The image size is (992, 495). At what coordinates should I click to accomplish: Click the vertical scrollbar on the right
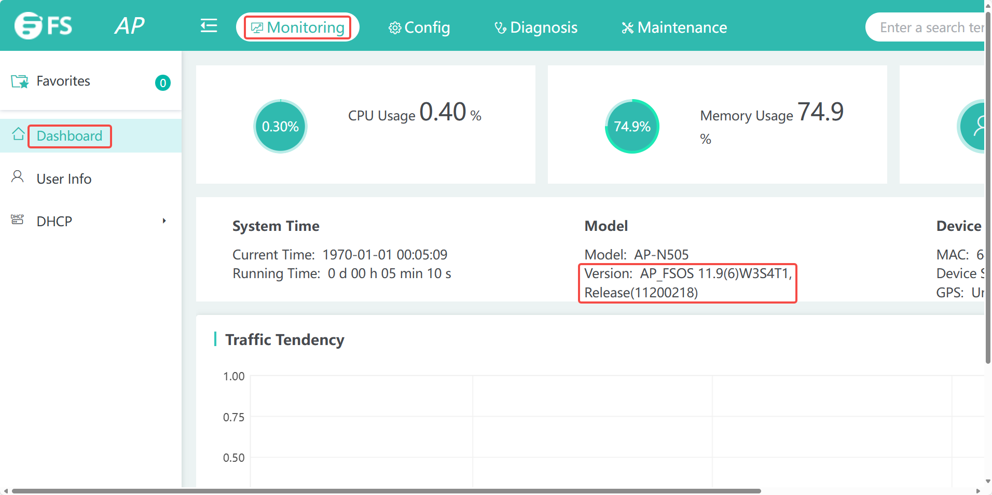pyautogui.click(x=988, y=187)
